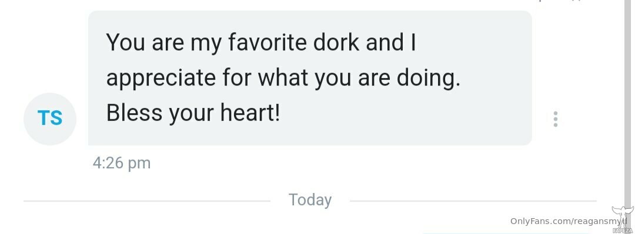Click the Fapeza winged figure logo

[x=623, y=216]
